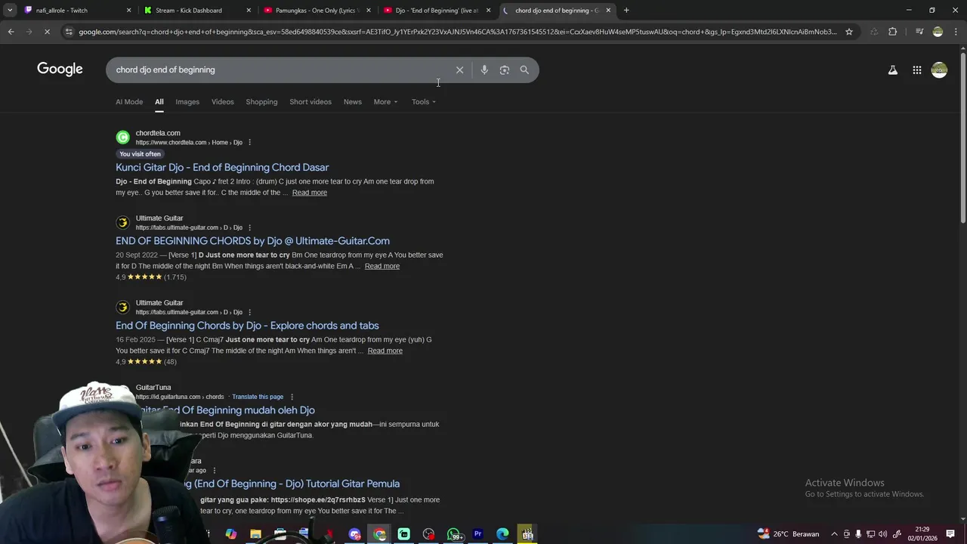The image size is (967, 544).
Task: Open Google Lens image search
Action: (x=505, y=70)
